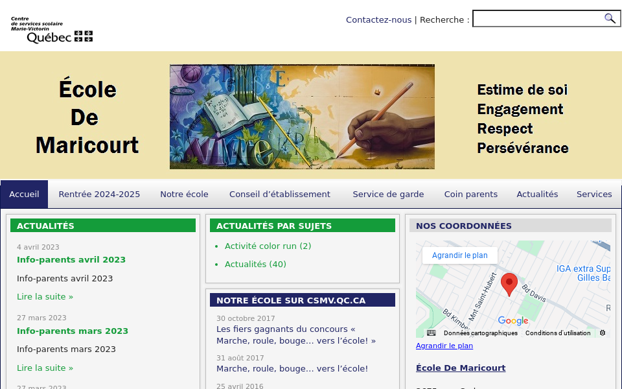The width and height of the screenshot is (622, 389).
Task: Click the magnifying glass search icon
Action: (x=610, y=18)
